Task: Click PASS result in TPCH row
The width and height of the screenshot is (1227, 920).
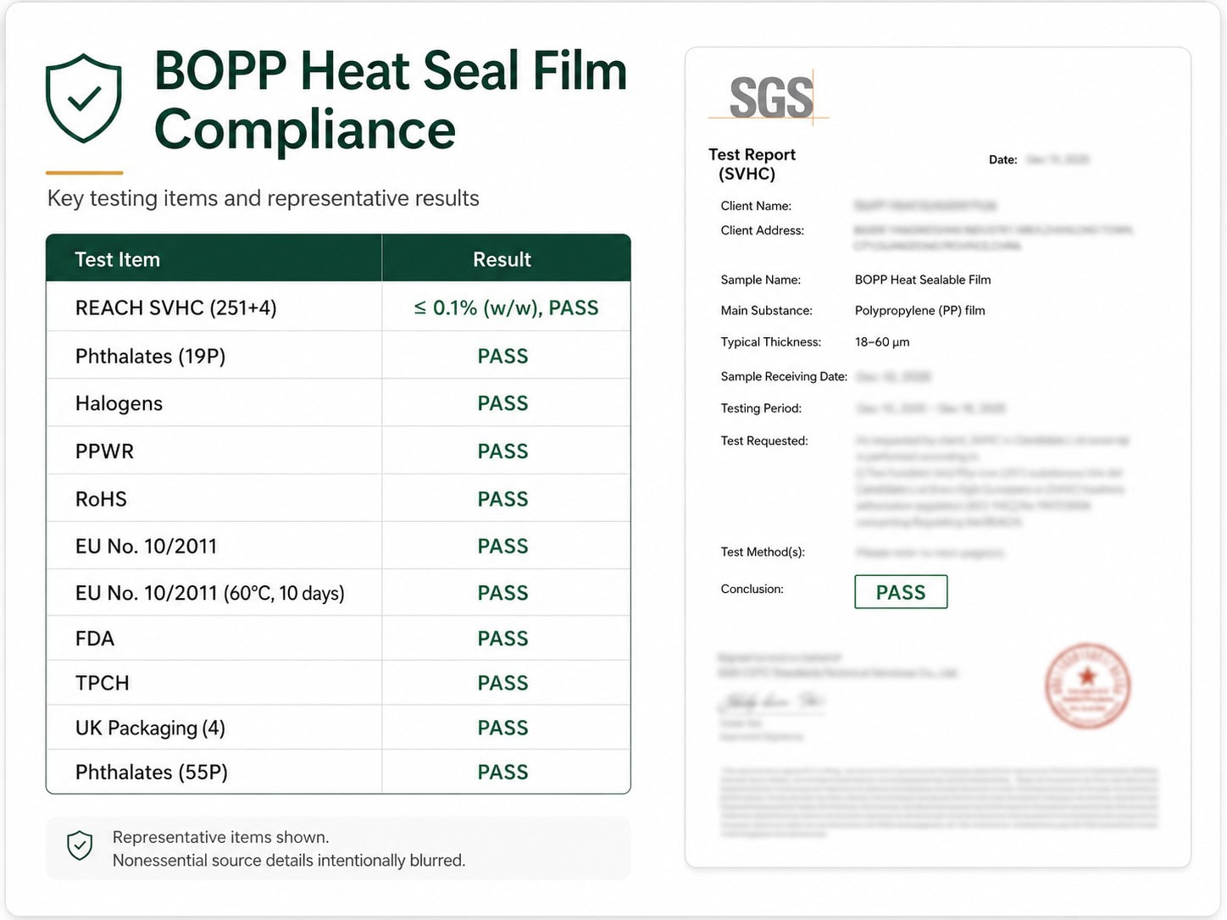Action: point(502,683)
